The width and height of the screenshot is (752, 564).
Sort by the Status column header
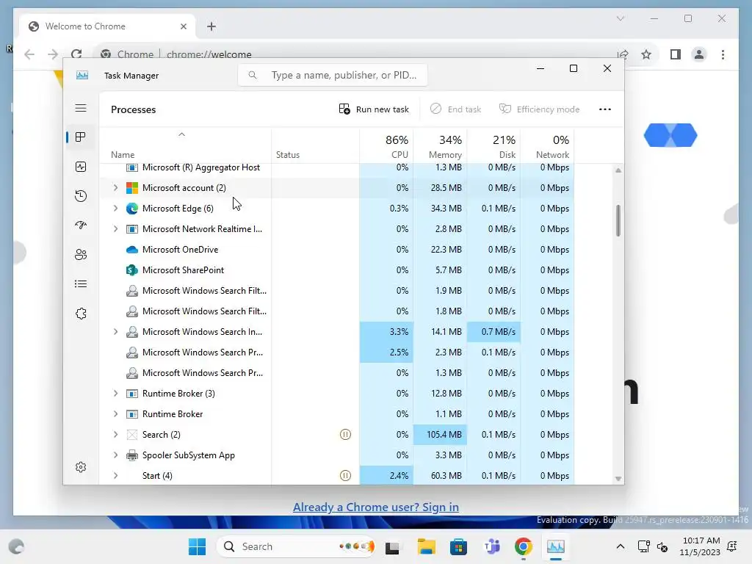[x=315, y=146]
